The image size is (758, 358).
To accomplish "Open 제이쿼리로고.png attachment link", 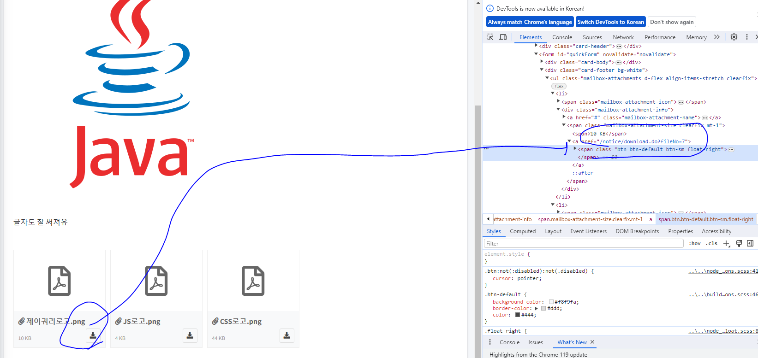I will (56, 321).
